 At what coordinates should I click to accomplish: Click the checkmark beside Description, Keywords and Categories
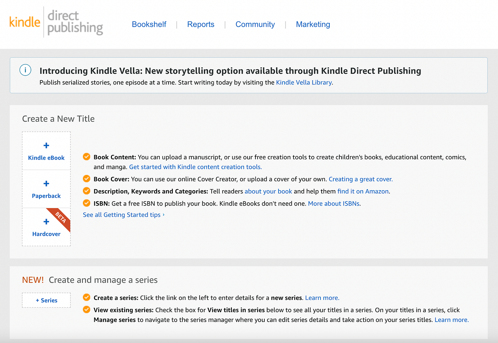86,191
